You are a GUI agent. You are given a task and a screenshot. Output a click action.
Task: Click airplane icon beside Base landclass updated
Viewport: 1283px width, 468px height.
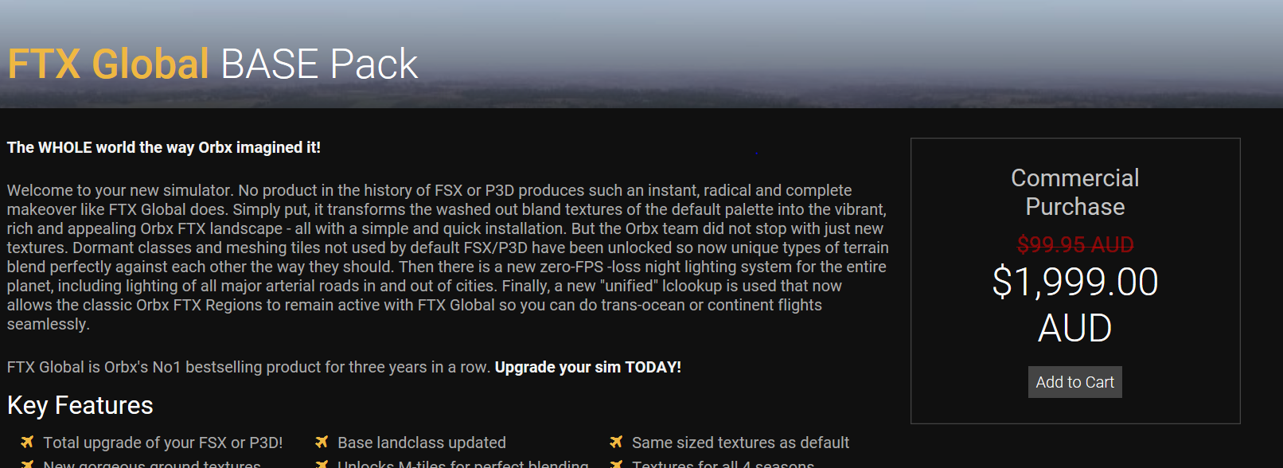(x=322, y=442)
